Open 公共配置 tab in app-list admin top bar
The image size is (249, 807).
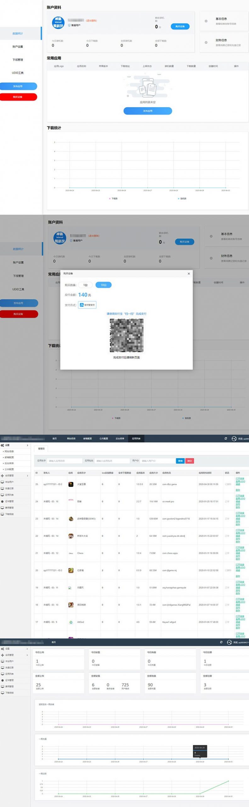point(104,438)
